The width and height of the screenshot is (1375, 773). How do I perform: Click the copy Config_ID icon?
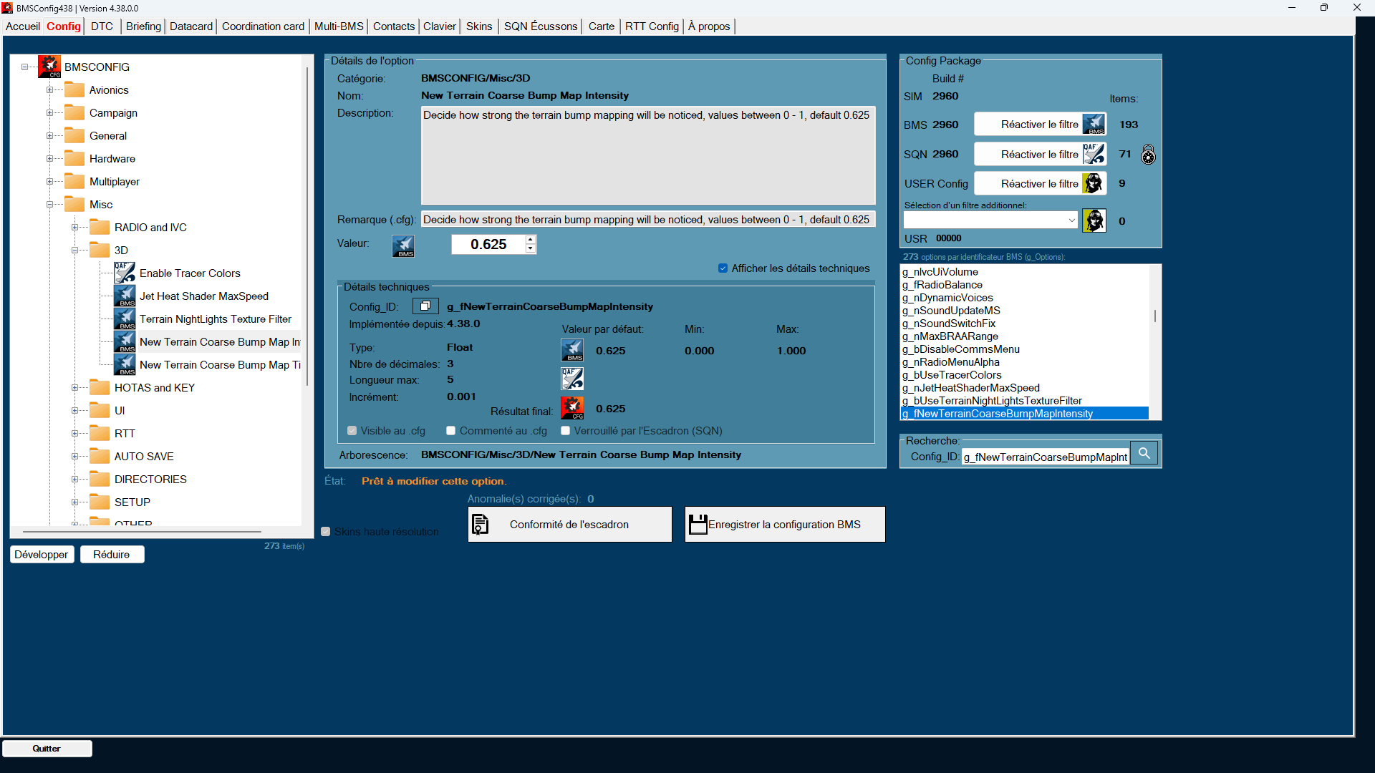[x=425, y=306]
